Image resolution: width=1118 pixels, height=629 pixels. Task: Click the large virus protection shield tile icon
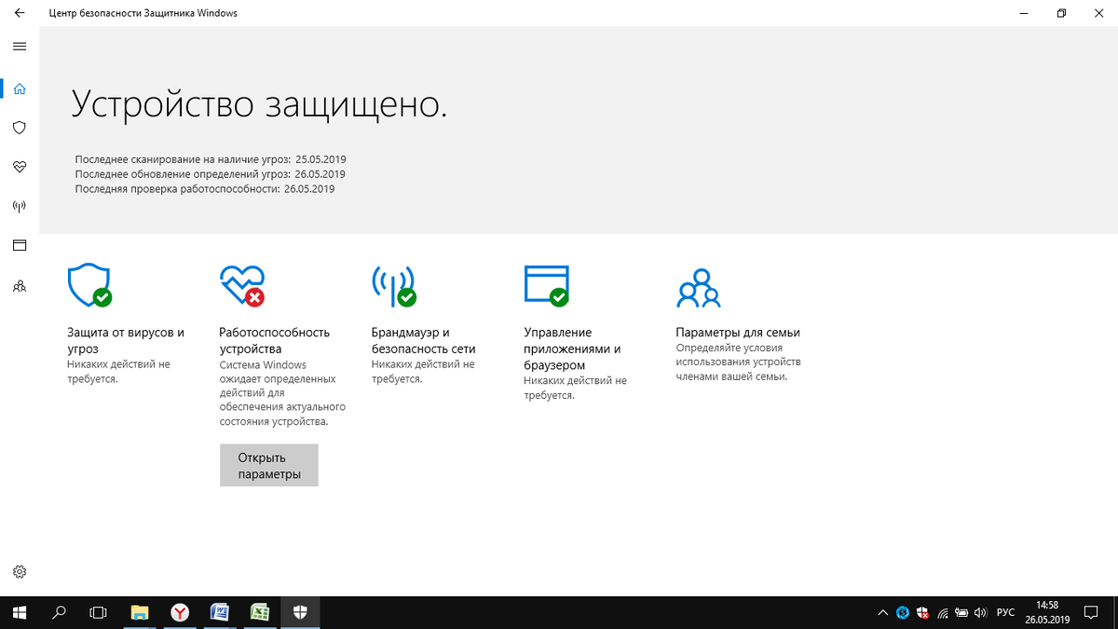89,285
